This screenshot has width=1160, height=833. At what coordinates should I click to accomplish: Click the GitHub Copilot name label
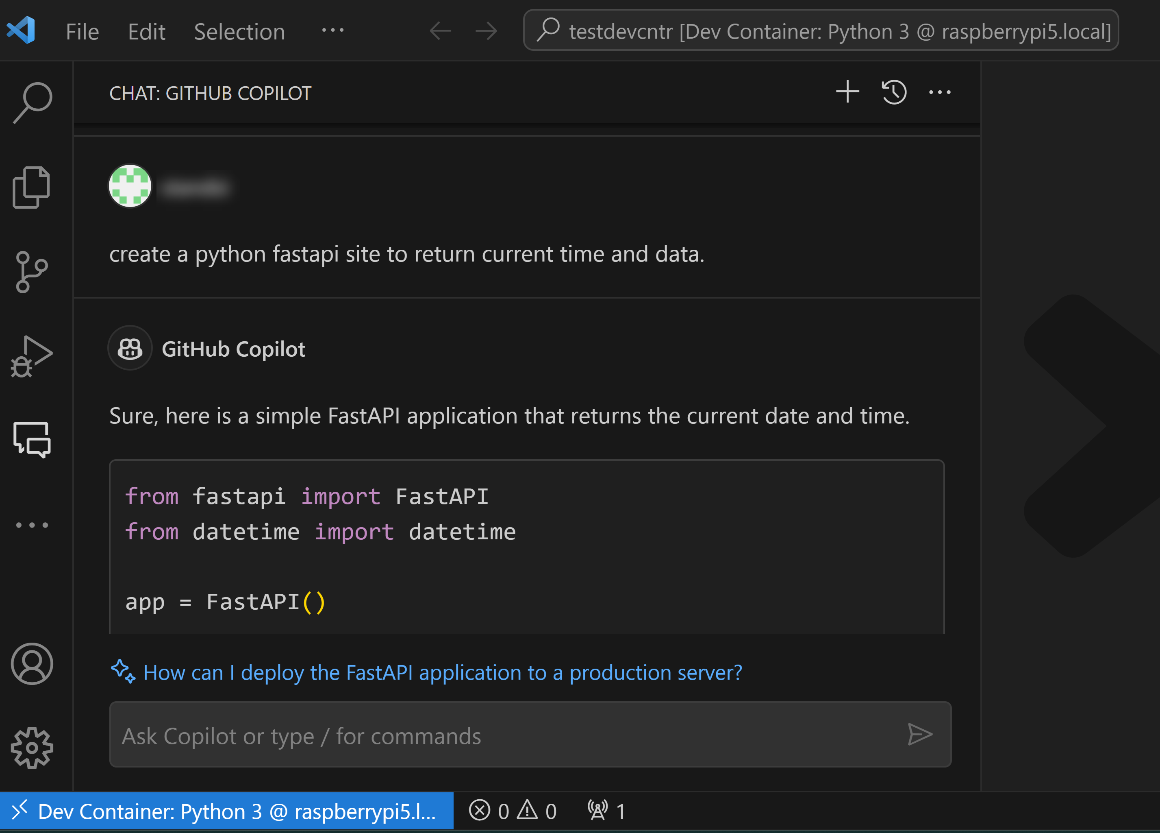(233, 349)
